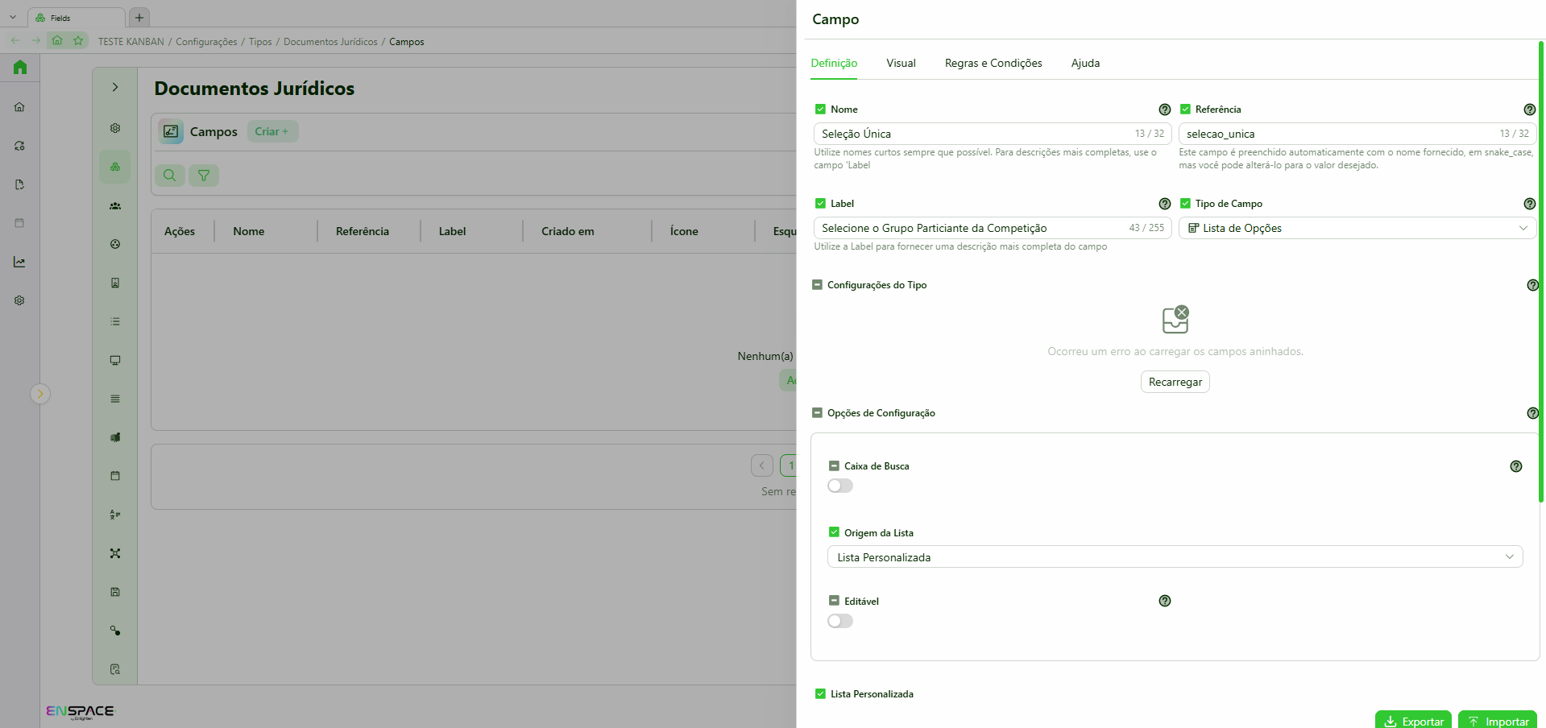This screenshot has width=1546, height=728.
Task: Open the chart analytics icon in the left rail
Action: (19, 262)
